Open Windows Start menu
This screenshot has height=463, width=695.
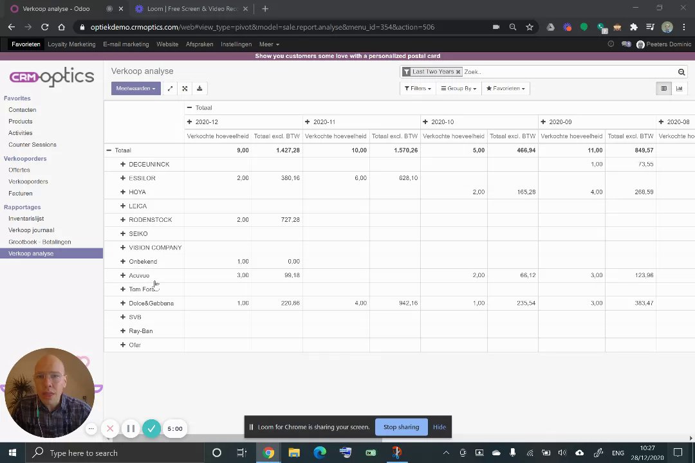click(12, 452)
